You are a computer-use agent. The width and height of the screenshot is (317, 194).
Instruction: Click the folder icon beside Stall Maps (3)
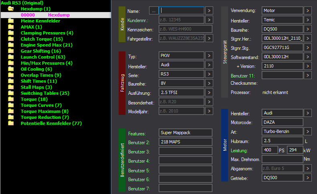(x=11, y=87)
